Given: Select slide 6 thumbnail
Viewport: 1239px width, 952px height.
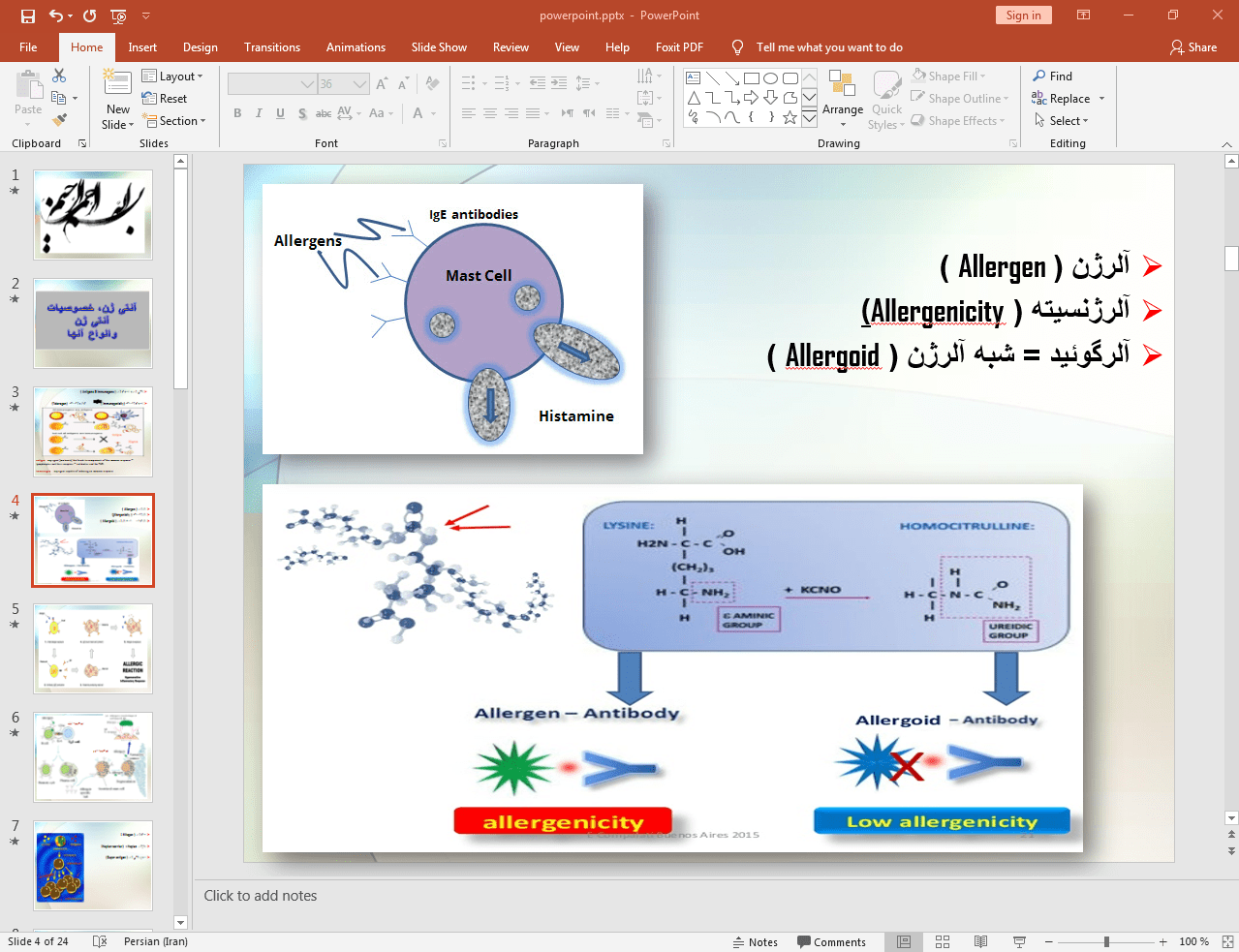Looking at the screenshot, I should pos(93,757).
